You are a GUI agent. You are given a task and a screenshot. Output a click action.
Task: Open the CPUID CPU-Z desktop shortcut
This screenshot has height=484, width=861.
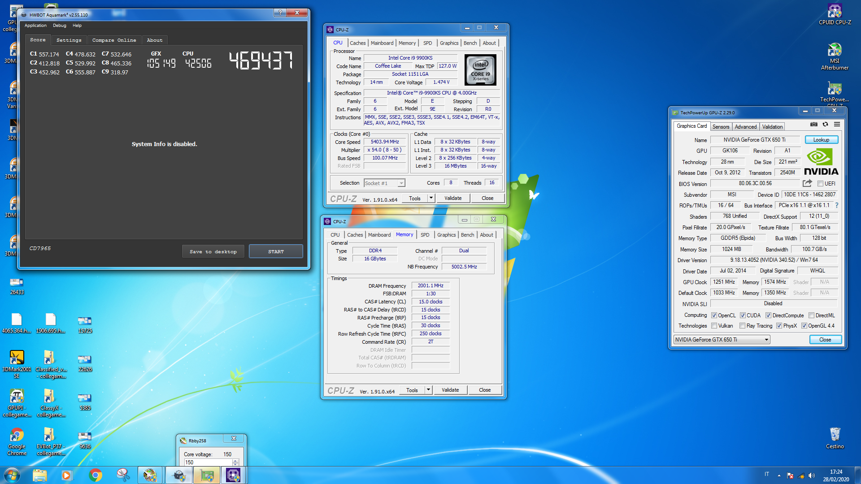click(835, 14)
